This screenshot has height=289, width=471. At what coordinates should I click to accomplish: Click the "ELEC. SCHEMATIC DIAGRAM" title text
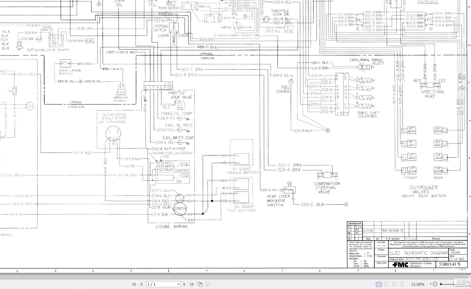pos(418,253)
